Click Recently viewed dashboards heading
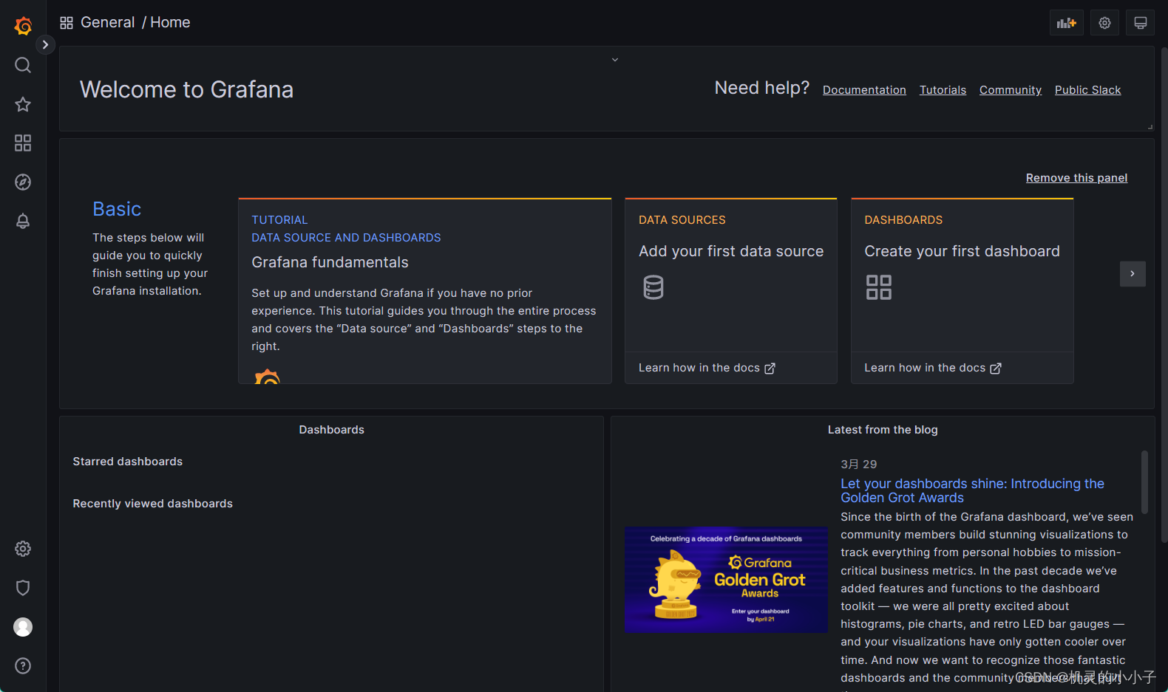This screenshot has width=1168, height=692. pos(152,504)
